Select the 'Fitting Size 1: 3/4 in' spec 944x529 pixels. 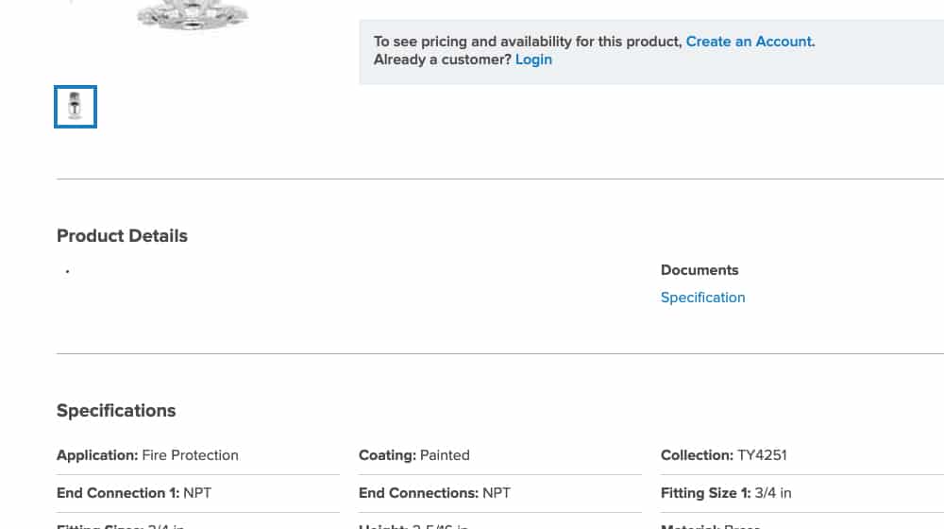click(726, 493)
